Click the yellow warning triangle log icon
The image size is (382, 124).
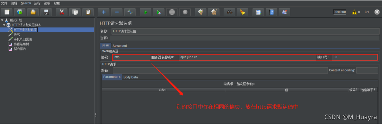[354, 12]
